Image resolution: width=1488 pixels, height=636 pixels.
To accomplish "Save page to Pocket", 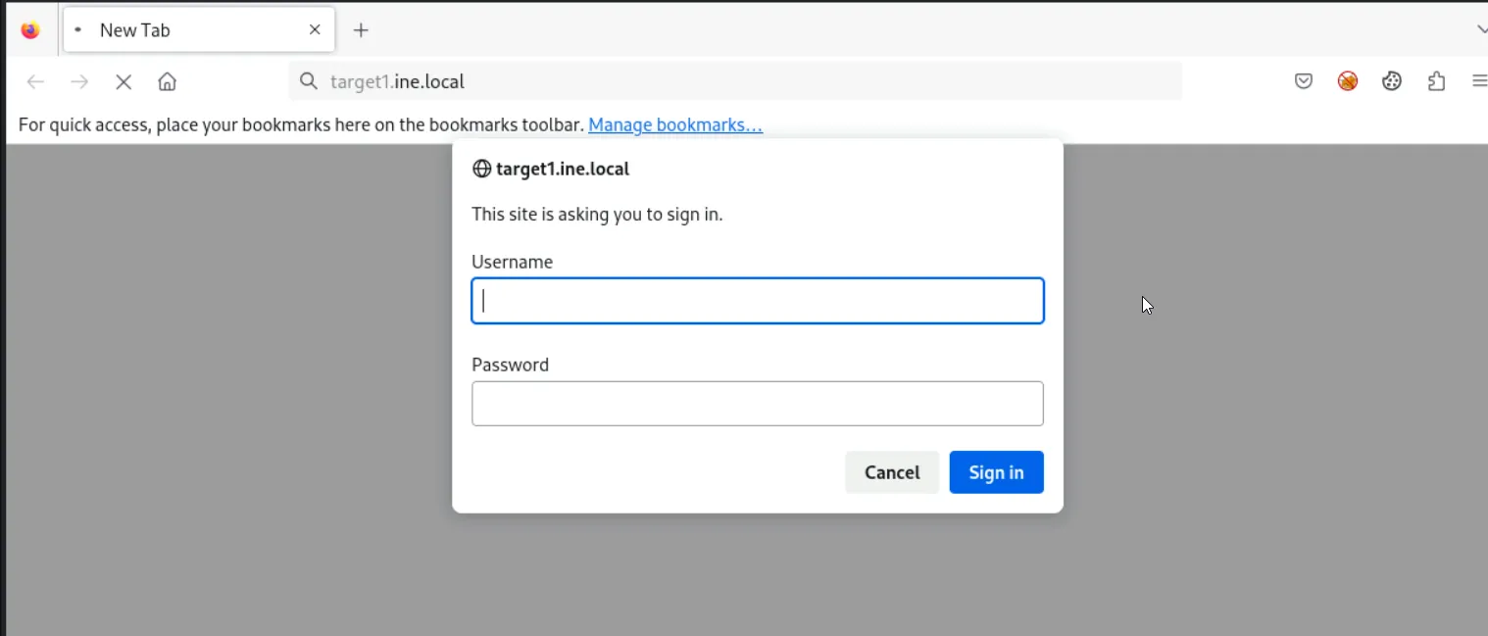I will tap(1303, 81).
